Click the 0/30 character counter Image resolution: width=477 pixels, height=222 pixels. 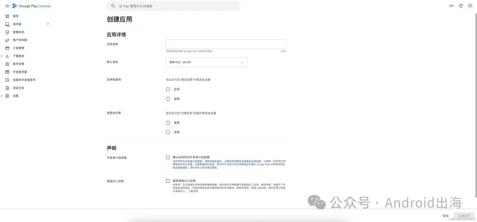283,51
